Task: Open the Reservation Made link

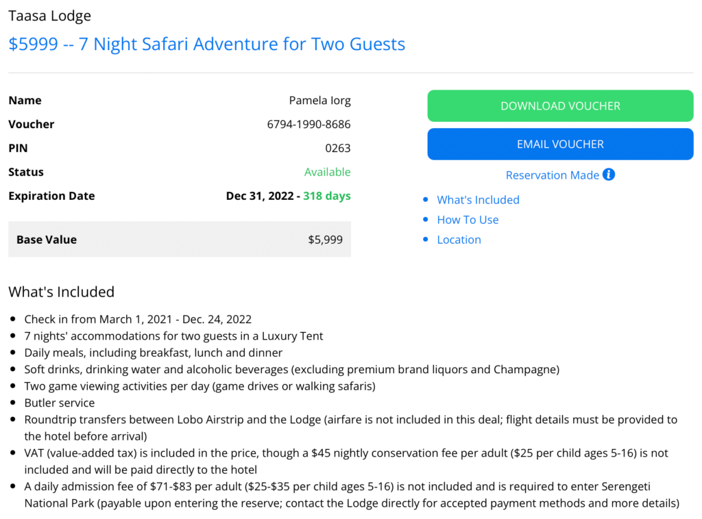Action: (552, 175)
